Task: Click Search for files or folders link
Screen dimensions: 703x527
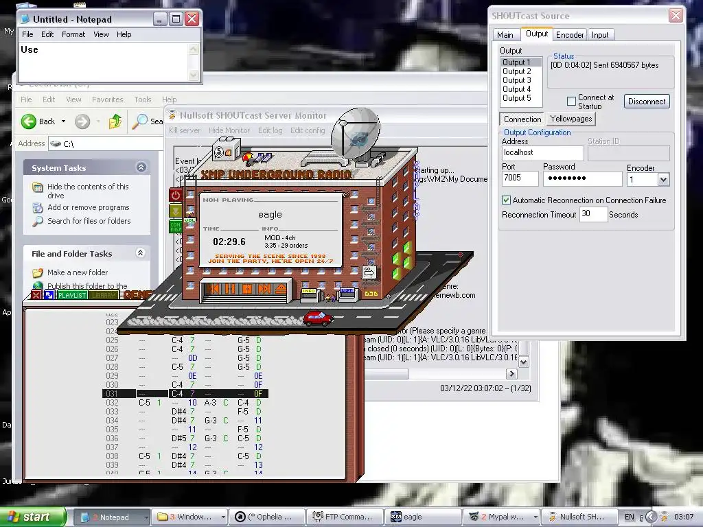Action: point(89,221)
